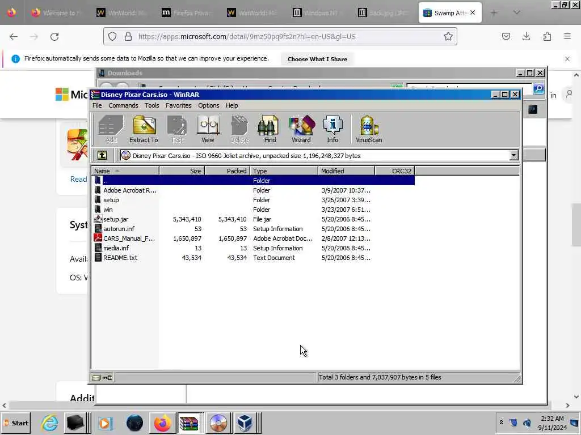Sort the list by Name column
Viewport: 581px width, 435px height.
(x=125, y=171)
